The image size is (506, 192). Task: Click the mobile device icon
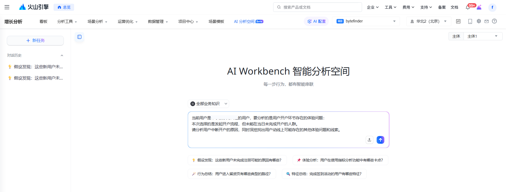(x=470, y=21)
